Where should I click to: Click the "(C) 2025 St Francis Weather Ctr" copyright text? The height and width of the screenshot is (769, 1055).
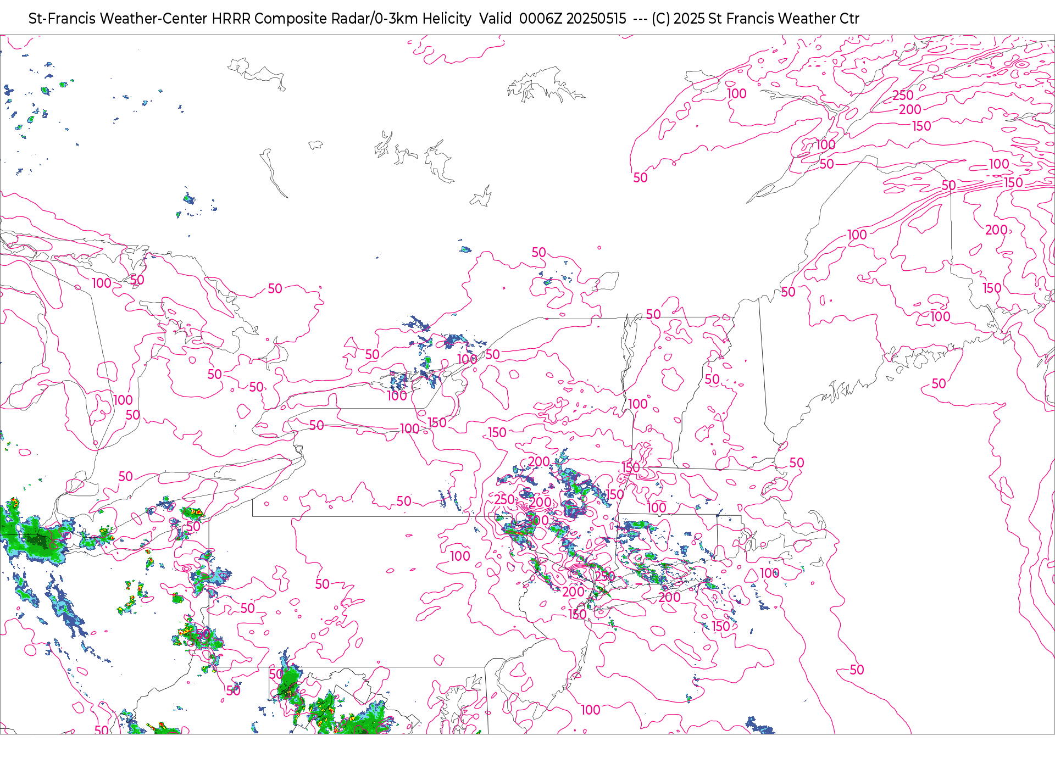tap(755, 19)
